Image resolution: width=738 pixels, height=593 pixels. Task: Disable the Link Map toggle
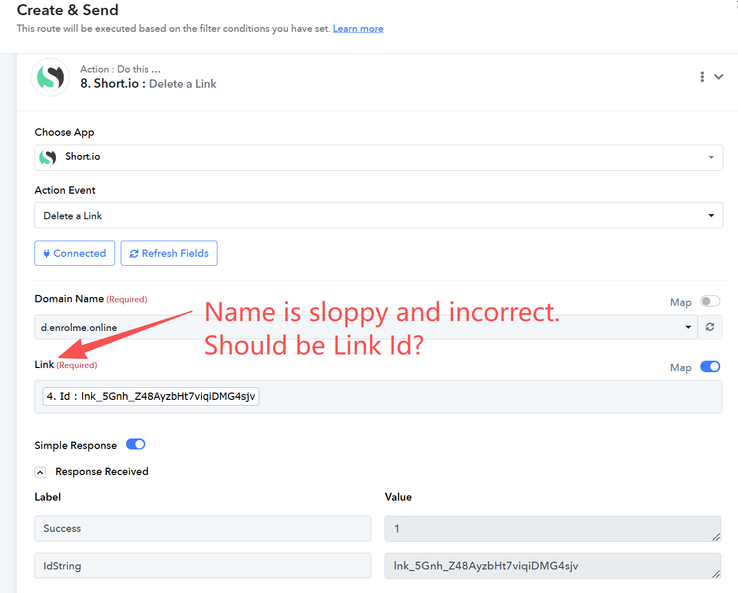710,366
